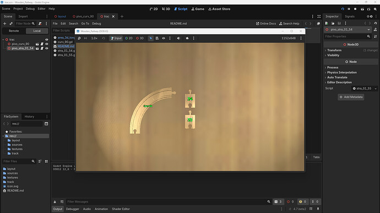The image size is (380, 213).
Task: Toggle FileSystem split mode icon
Action: tap(46, 124)
